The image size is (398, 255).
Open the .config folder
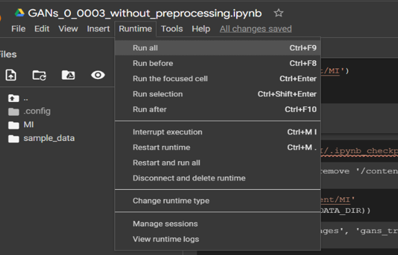(37, 111)
